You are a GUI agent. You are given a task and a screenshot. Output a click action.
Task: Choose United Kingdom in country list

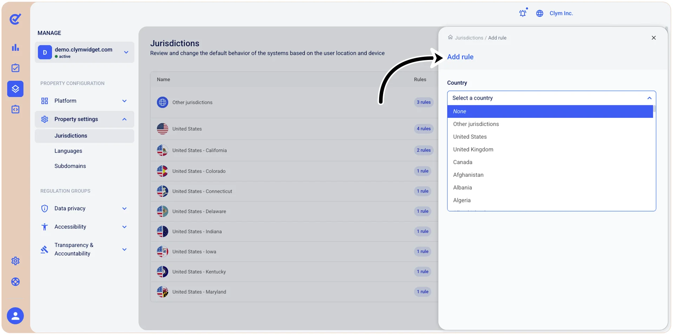[x=550, y=149]
